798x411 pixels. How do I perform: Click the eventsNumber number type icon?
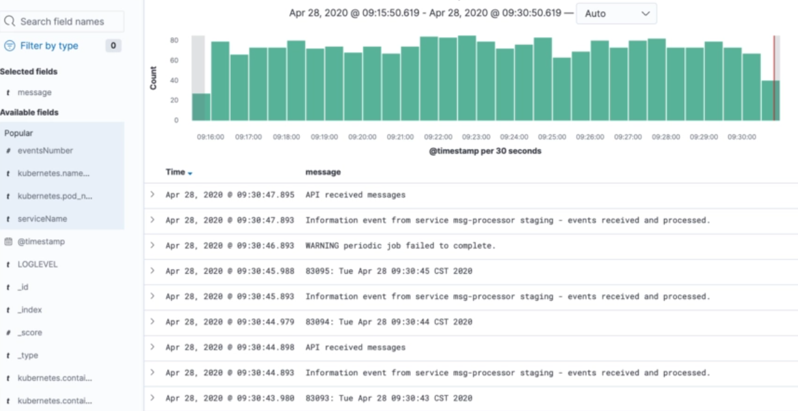pos(8,151)
